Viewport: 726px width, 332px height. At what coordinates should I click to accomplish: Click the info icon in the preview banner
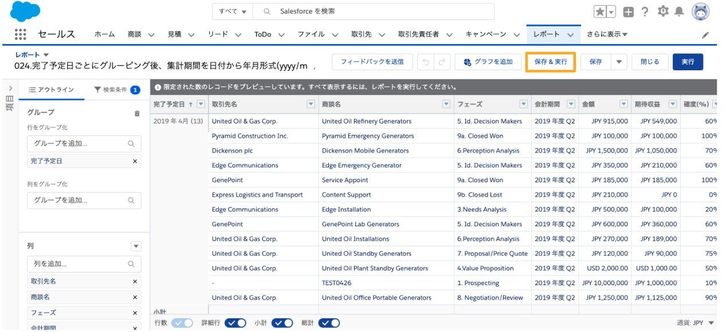tap(158, 87)
